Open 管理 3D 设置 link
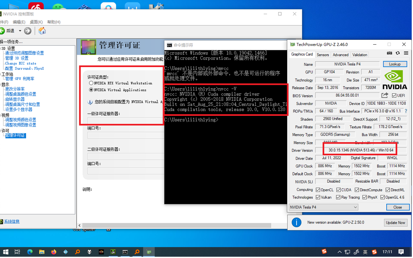This screenshot has height=258, width=413. [x=17, y=58]
